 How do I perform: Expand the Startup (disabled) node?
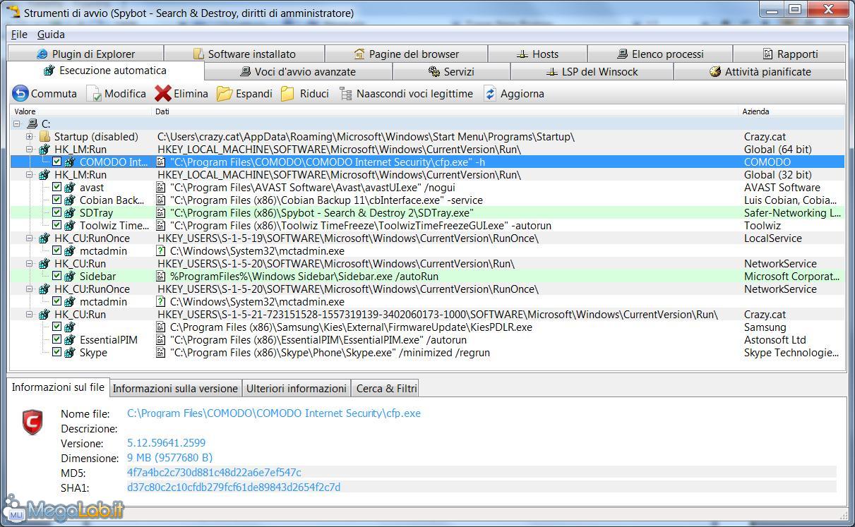click(30, 137)
